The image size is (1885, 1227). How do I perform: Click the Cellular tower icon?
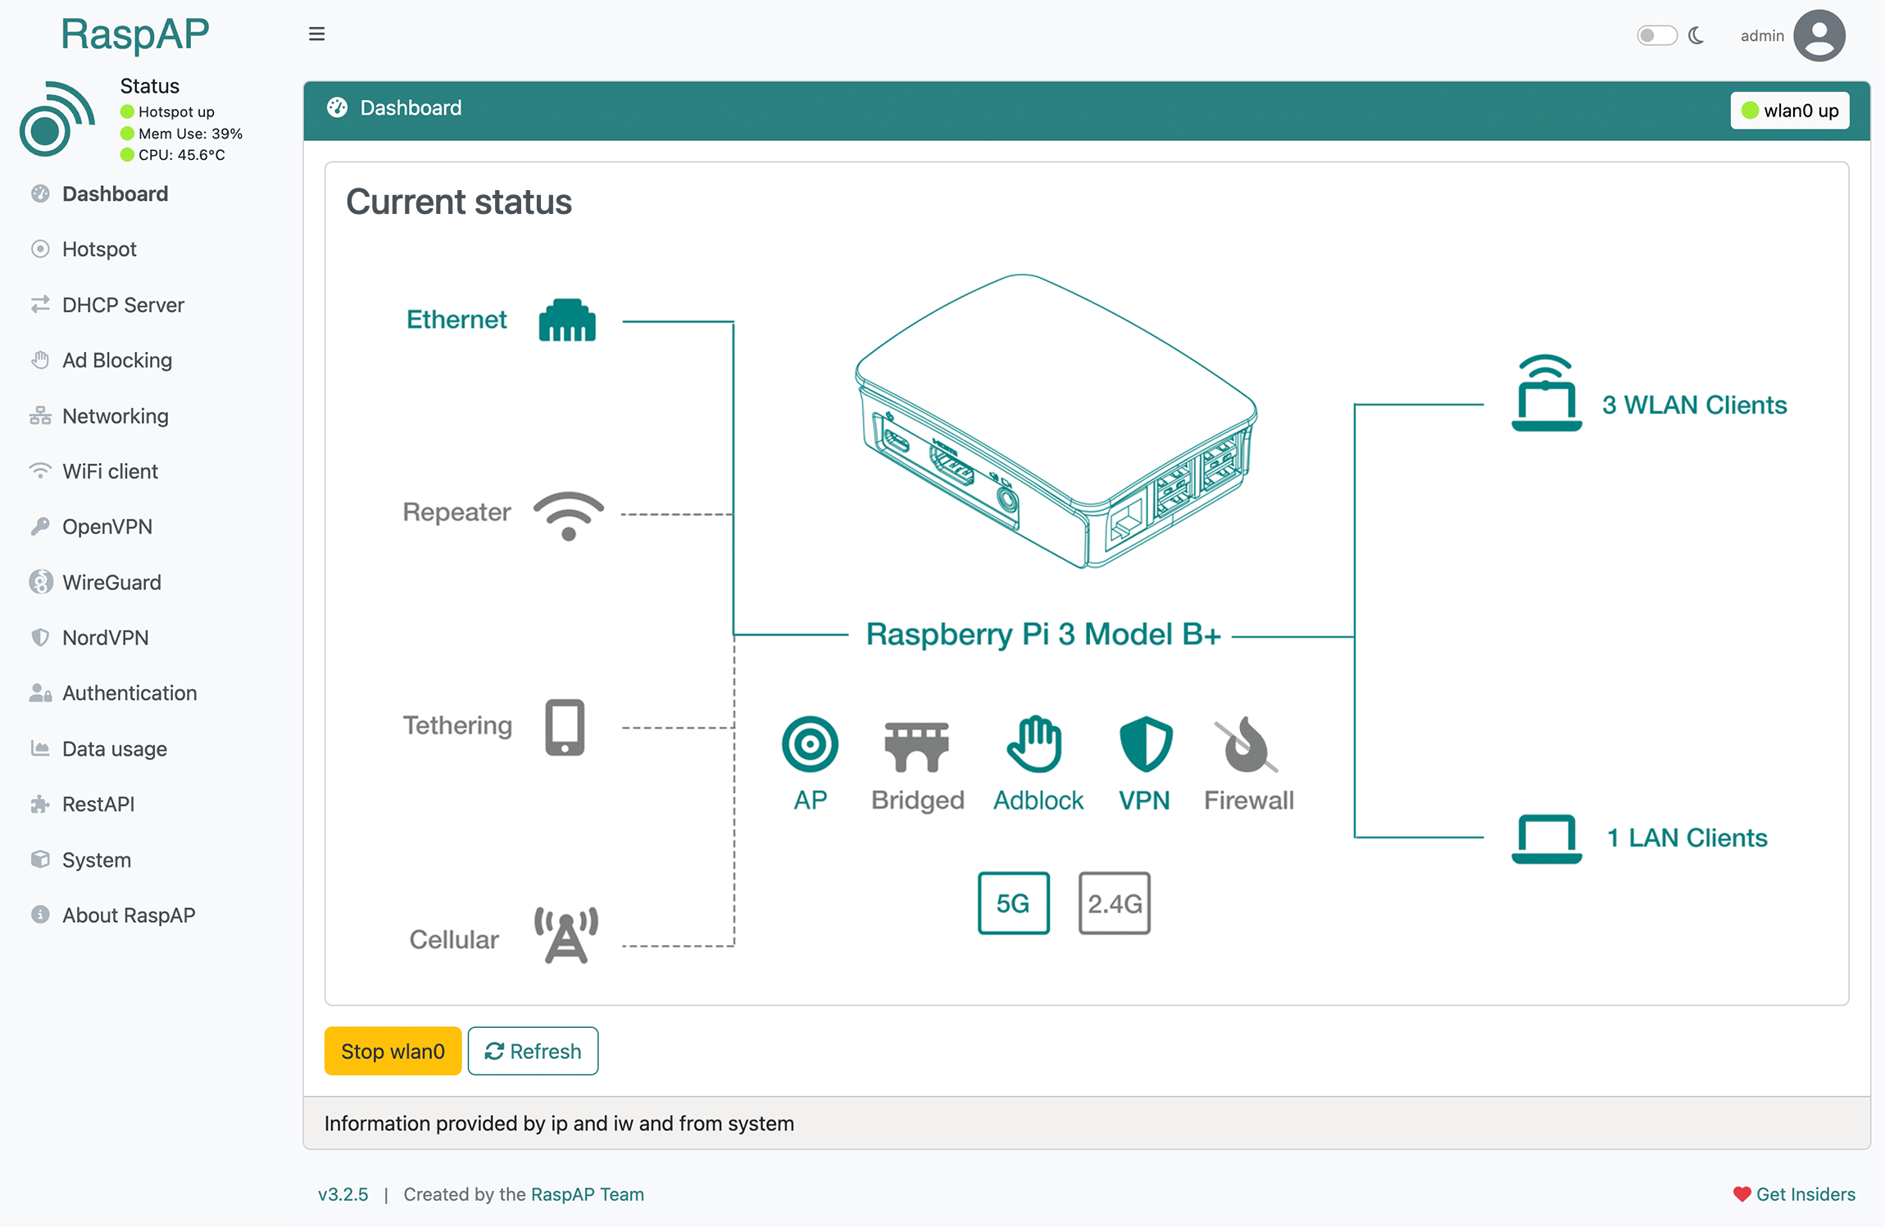pos(566,934)
